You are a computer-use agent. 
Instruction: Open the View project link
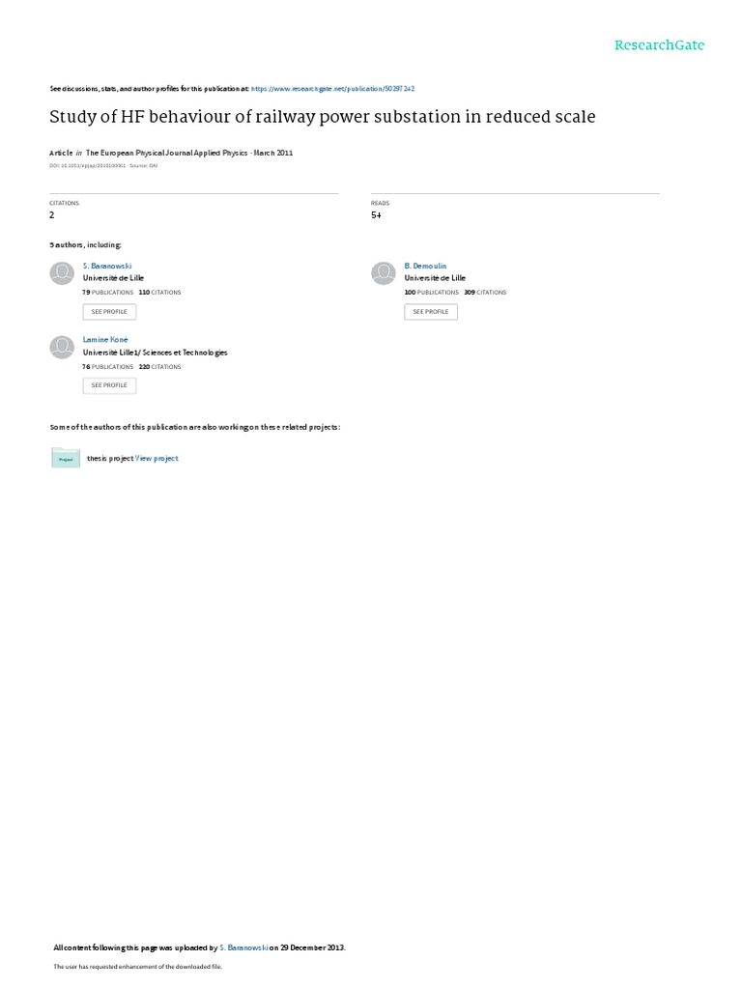pos(157,459)
